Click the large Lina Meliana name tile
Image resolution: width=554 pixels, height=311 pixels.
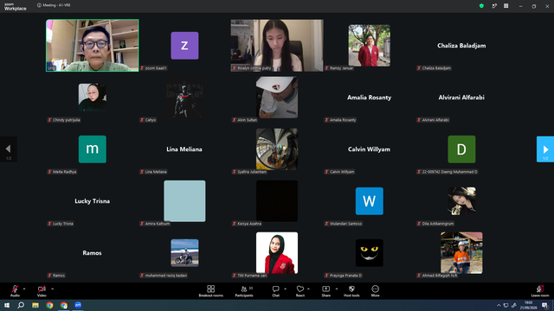[184, 149]
